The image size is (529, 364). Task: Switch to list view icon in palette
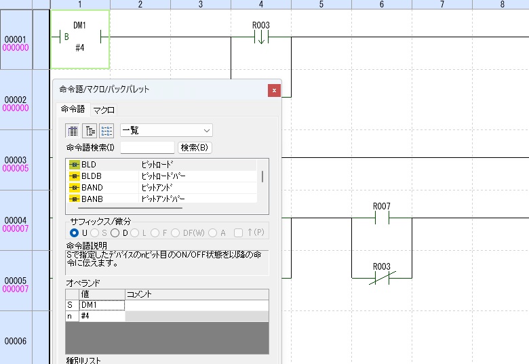(x=73, y=130)
